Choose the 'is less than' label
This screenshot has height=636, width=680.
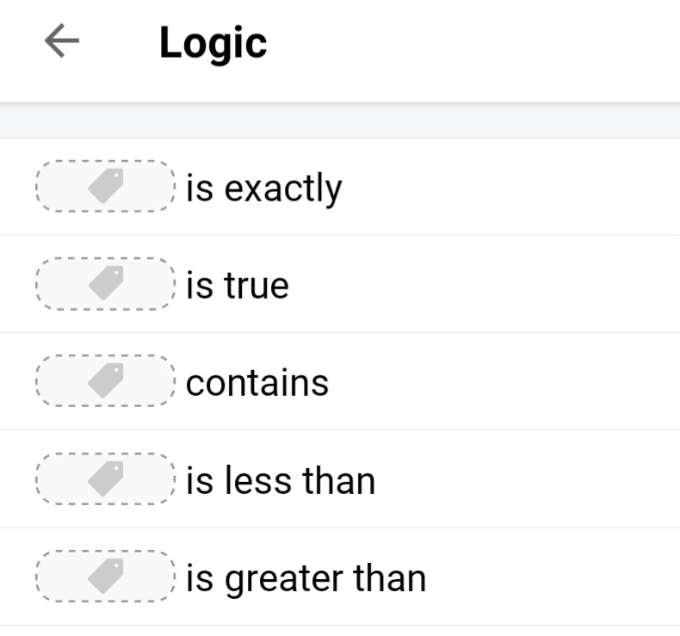click(x=281, y=480)
